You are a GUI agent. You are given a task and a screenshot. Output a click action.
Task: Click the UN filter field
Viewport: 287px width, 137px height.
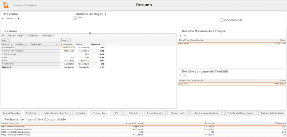point(5,36)
